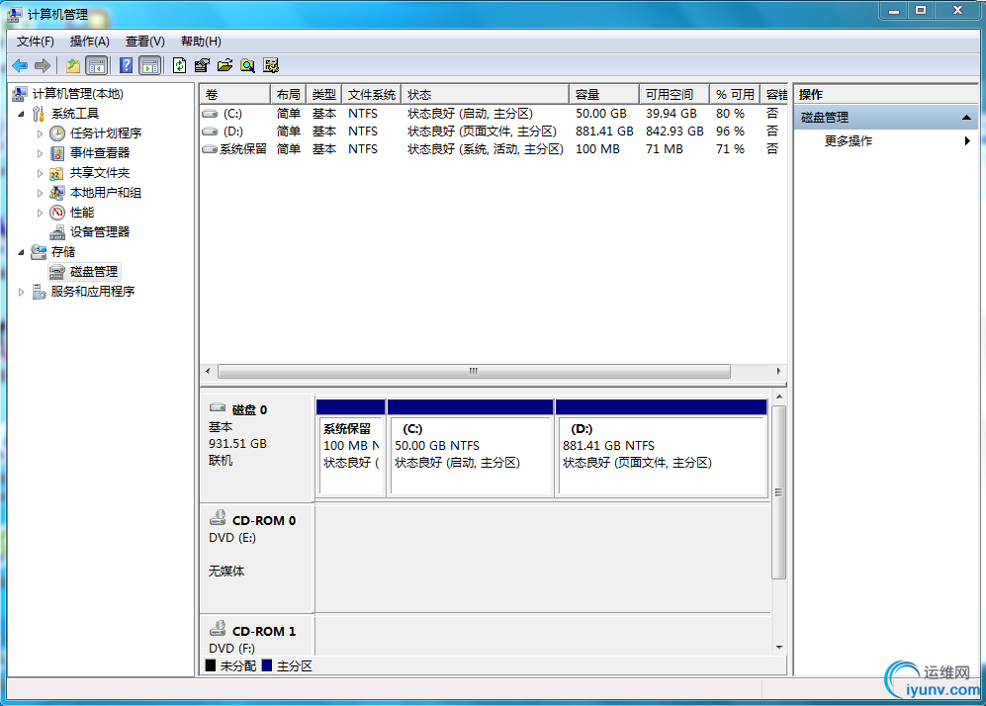Sort by the 状态 column header
This screenshot has height=706, width=986.
coord(485,94)
